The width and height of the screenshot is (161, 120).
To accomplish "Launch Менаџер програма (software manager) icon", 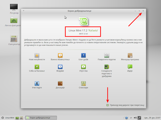I will 130,55.
